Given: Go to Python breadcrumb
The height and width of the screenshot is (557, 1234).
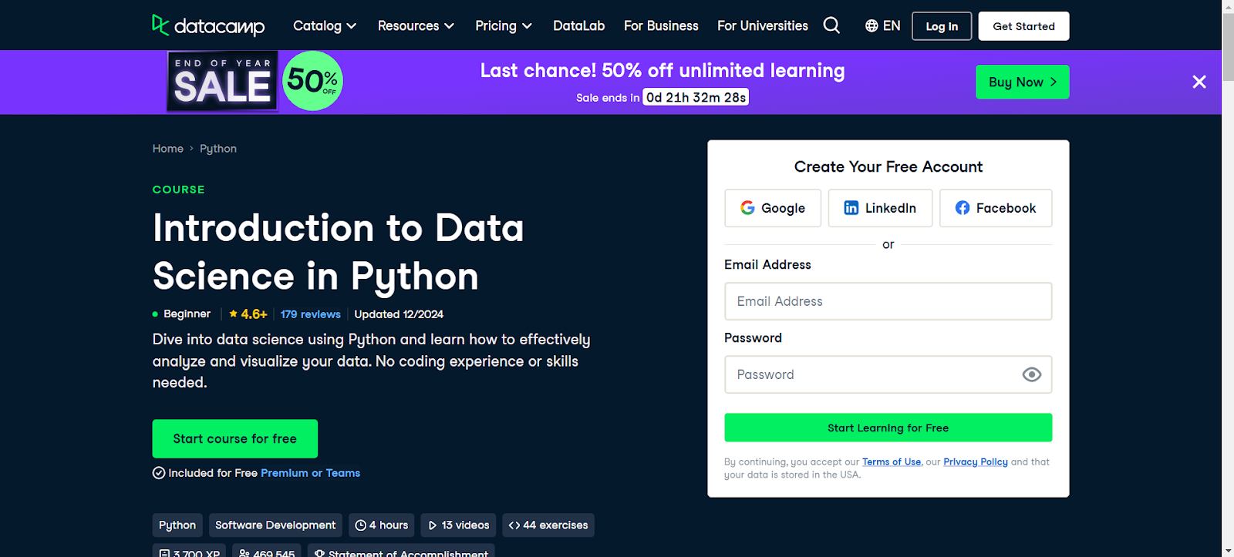Looking at the screenshot, I should (218, 149).
